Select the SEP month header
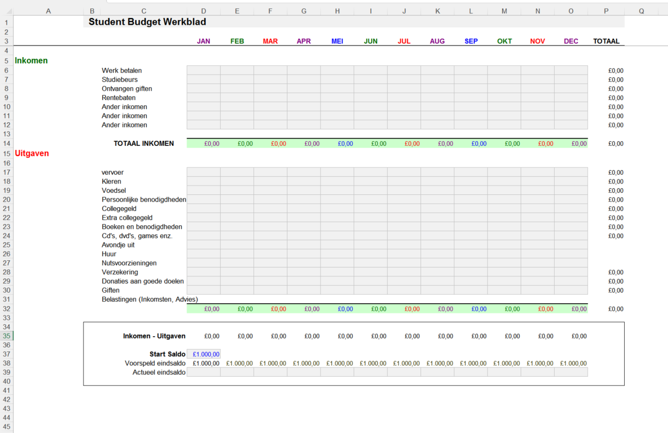This screenshot has width=668, height=433. (471, 41)
